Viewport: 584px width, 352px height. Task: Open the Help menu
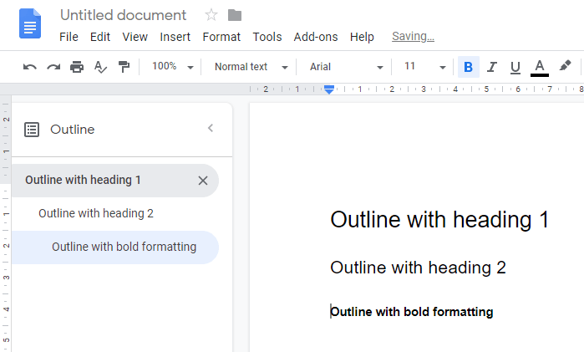pyautogui.click(x=362, y=37)
